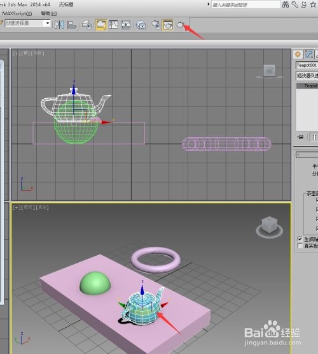
Task: Open the Material Editor icon
Action: 141,25
